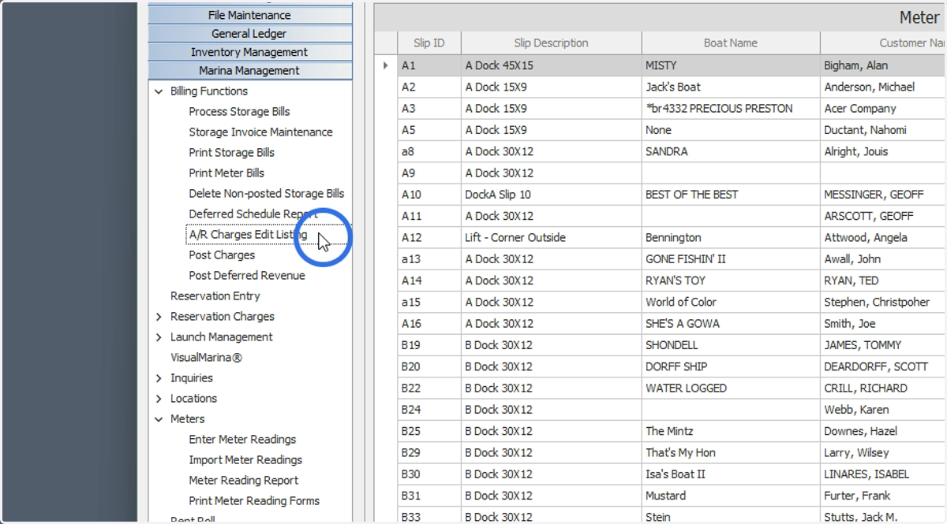Screen dimensions: 947x524
Task: Click boat name *br4332 PRECIOUS PRESTON
Action: pos(719,109)
